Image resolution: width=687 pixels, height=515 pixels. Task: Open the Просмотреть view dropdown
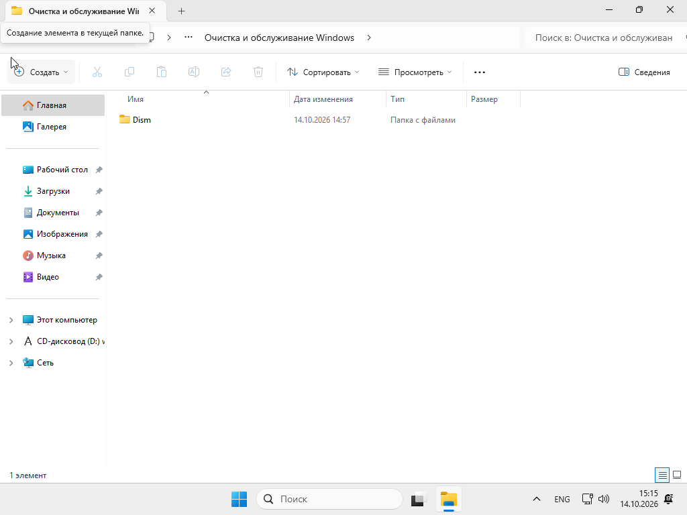coord(415,72)
